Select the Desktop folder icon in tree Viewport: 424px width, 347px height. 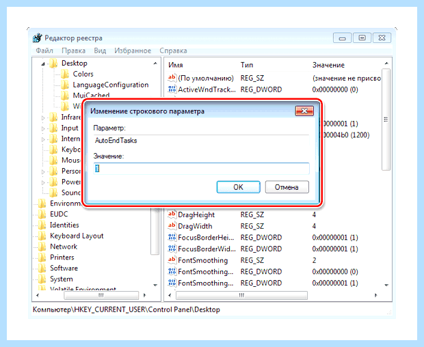53,64
